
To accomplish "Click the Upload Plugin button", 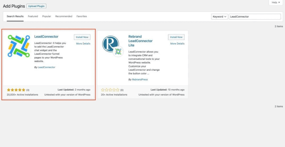I will point(36,6).
